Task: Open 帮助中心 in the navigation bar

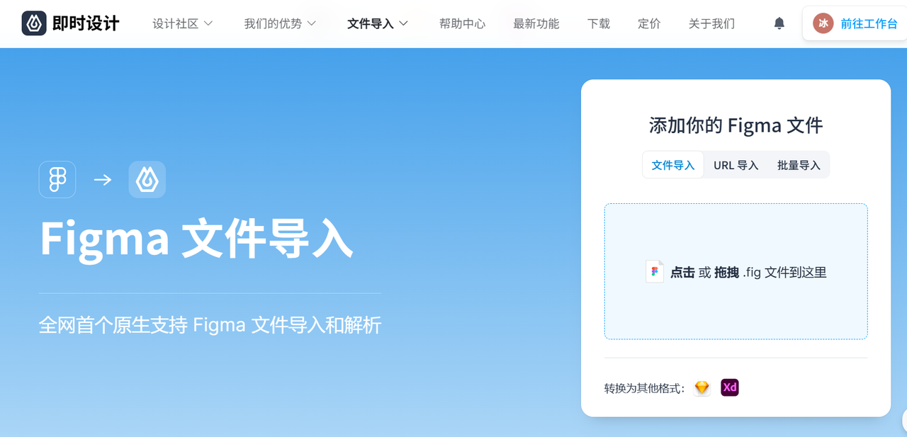Action: click(462, 23)
